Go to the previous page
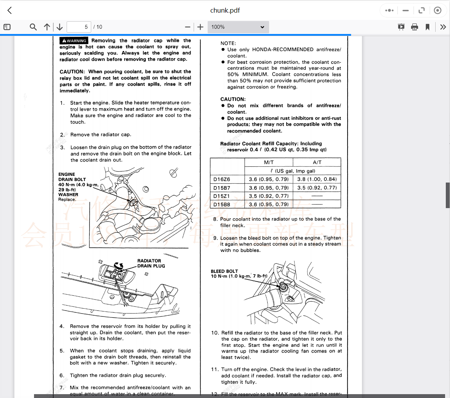The width and height of the screenshot is (450, 398). pyautogui.click(x=47, y=27)
